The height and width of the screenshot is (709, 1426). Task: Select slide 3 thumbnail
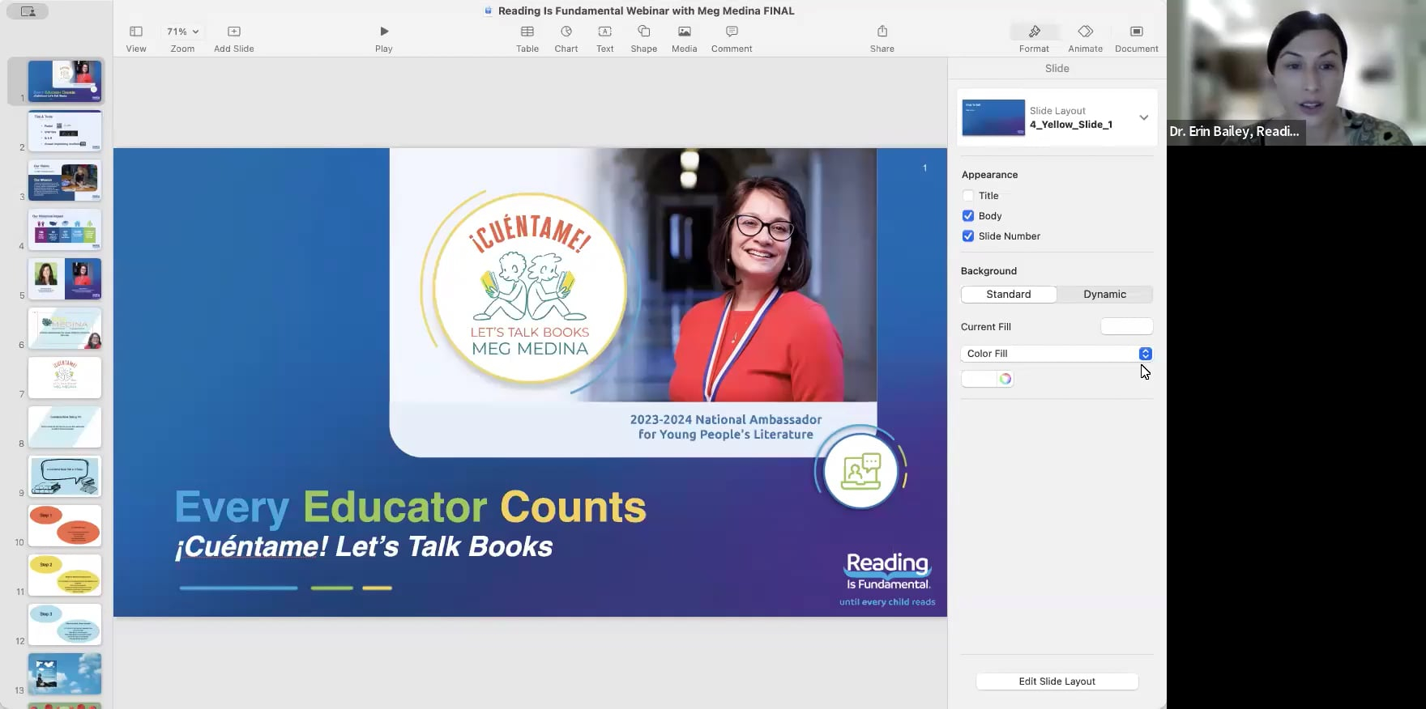tap(65, 180)
